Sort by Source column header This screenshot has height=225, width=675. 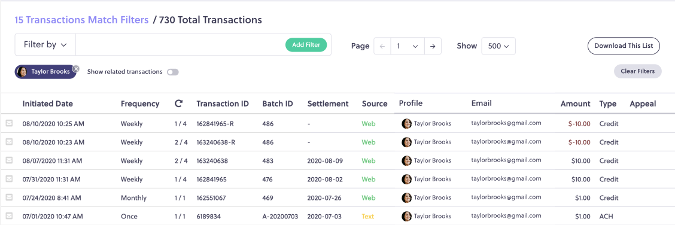375,104
